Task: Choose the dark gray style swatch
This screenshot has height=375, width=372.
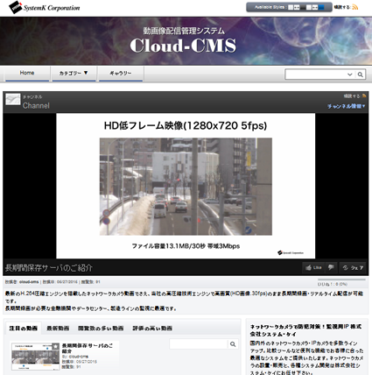Action: click(303, 7)
